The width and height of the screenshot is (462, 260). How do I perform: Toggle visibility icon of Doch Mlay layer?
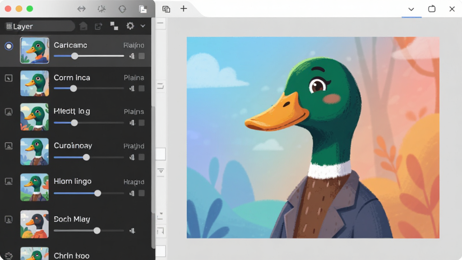(x=9, y=220)
